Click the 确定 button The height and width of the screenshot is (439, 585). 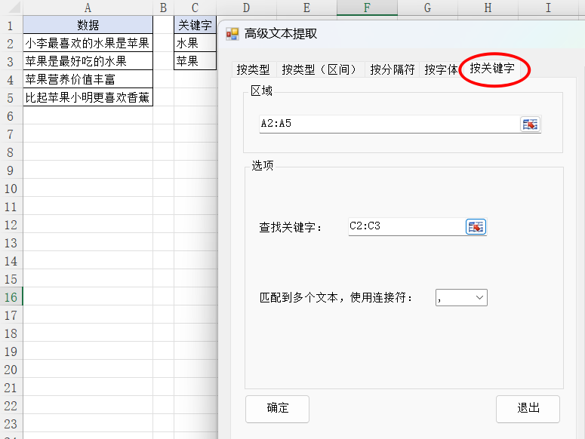pyautogui.click(x=277, y=409)
